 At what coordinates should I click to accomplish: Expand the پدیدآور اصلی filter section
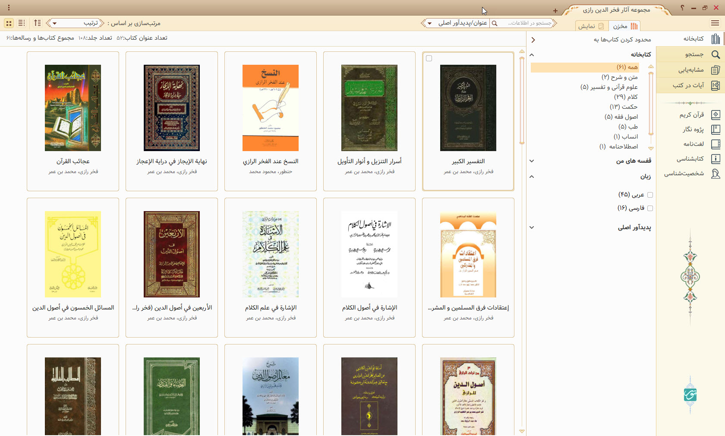[532, 227]
